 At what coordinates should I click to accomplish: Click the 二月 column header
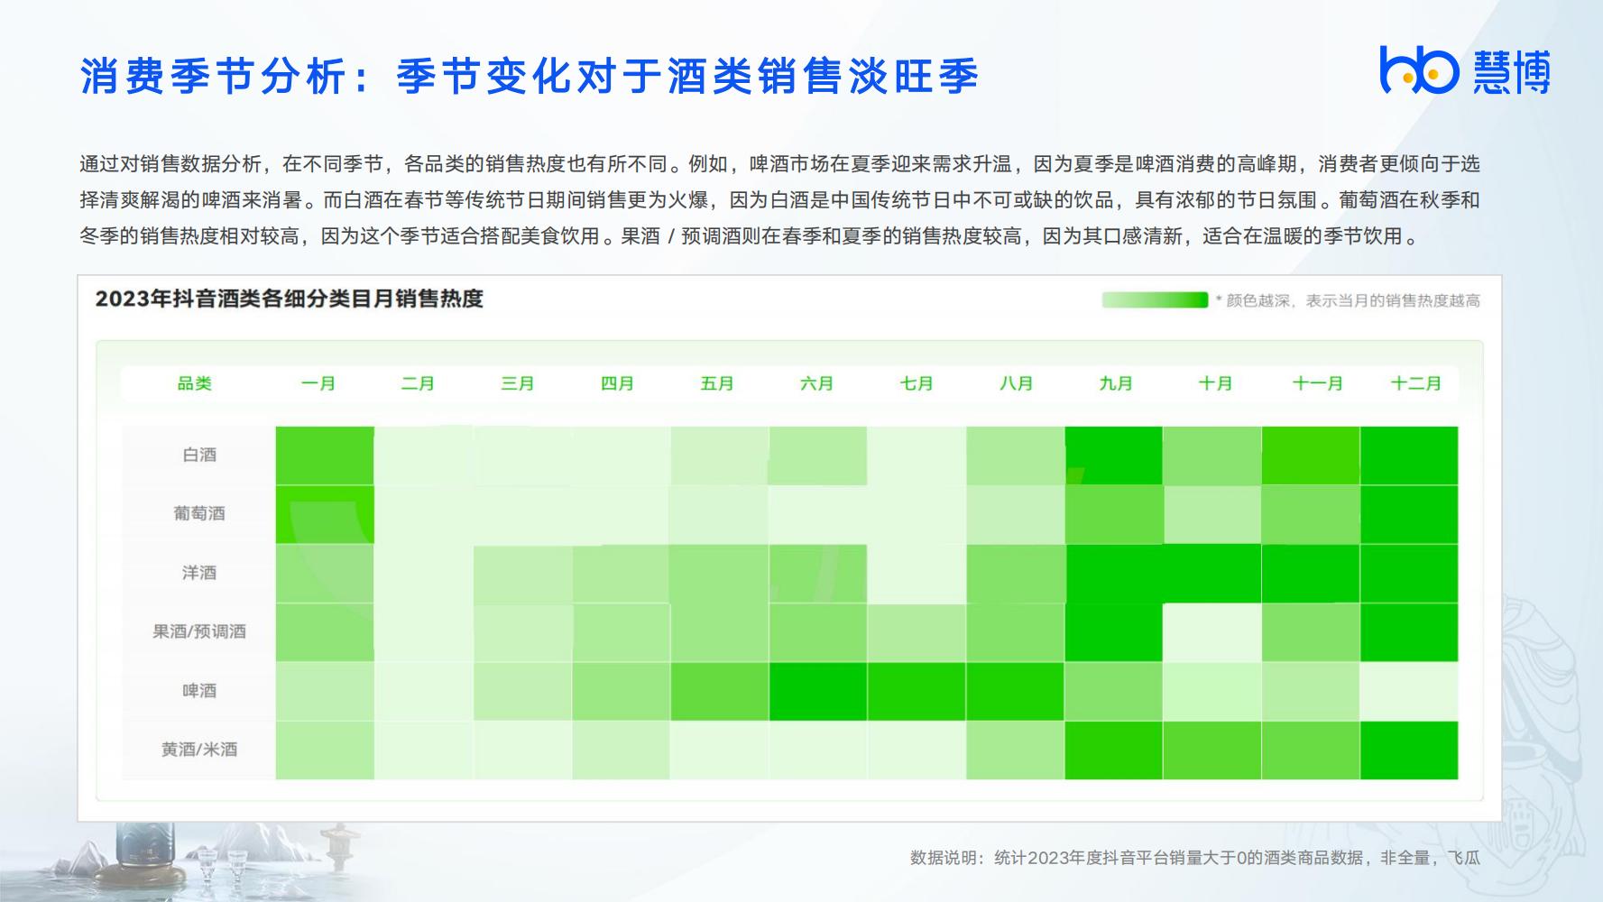click(418, 383)
